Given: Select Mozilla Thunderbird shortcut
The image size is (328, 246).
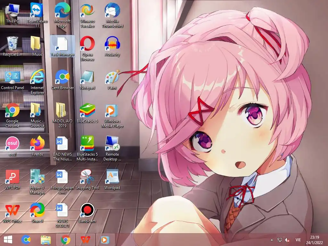Looking at the screenshot, I should click(112, 15).
